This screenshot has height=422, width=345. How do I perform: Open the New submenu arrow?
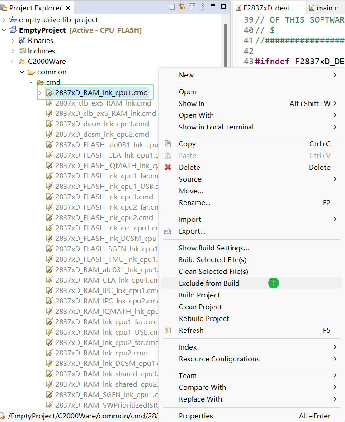point(335,75)
